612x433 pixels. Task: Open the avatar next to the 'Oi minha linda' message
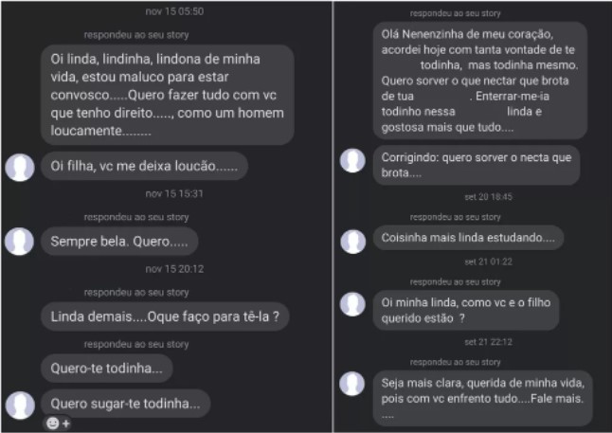352,304
